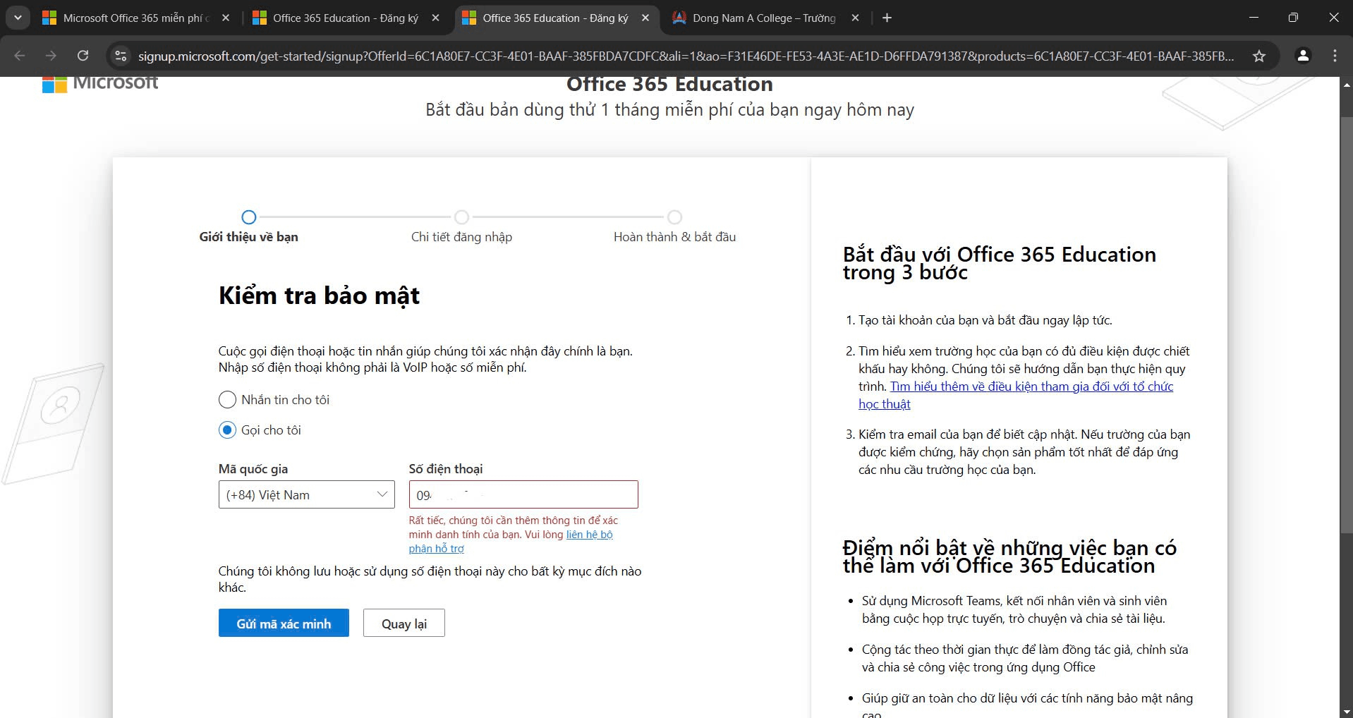Minimize the browser window

click(x=1254, y=18)
